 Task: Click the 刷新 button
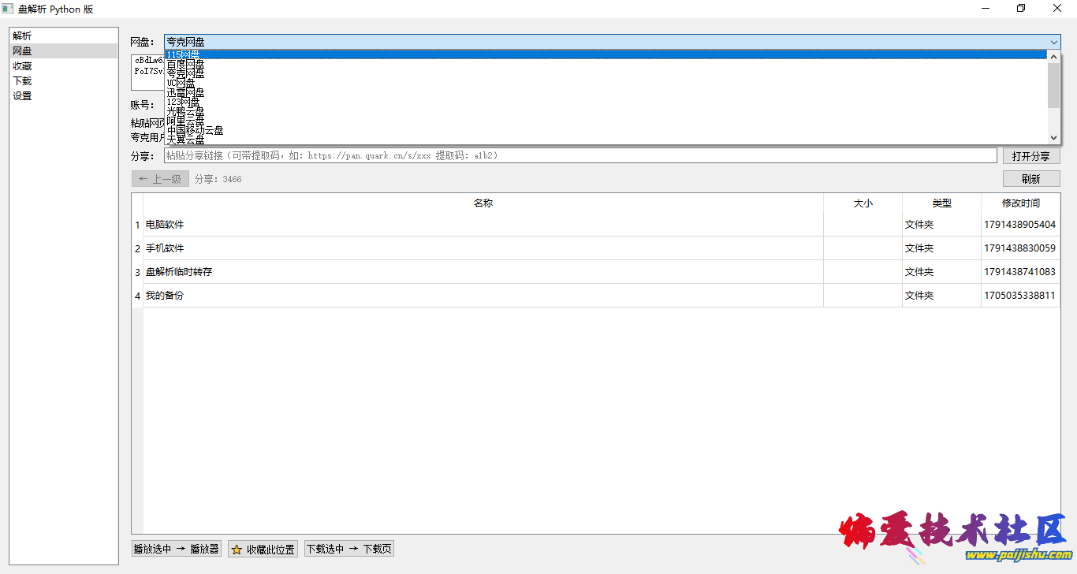tap(1031, 179)
